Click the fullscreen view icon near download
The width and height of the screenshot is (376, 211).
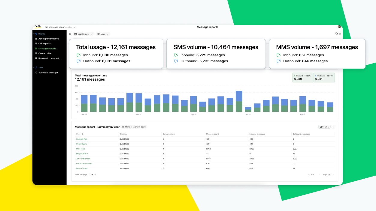pyautogui.click(x=336, y=34)
